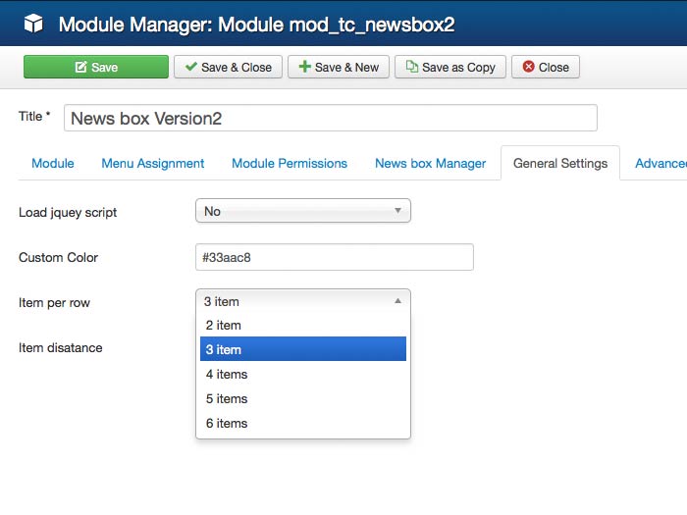Switch to the Advanced tab
This screenshot has height=515, width=687.
click(x=660, y=163)
